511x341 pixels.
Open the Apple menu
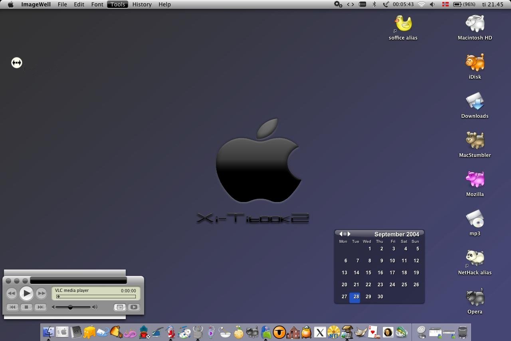pos(11,4)
